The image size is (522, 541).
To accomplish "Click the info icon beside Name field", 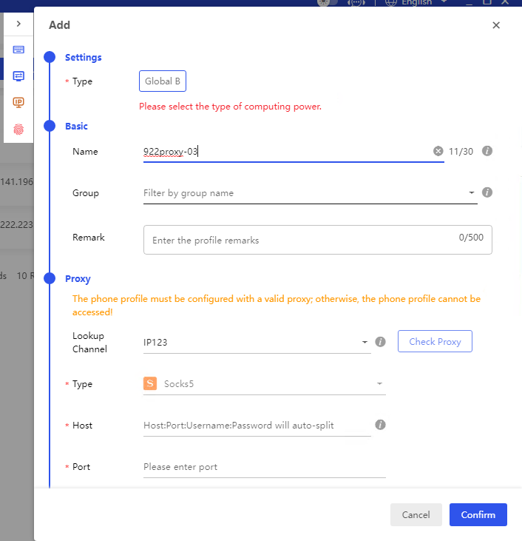I will pos(487,151).
